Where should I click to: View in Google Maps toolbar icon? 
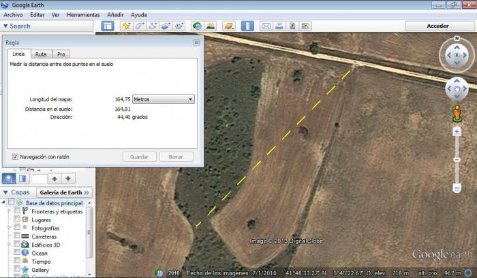pyautogui.click(x=305, y=26)
